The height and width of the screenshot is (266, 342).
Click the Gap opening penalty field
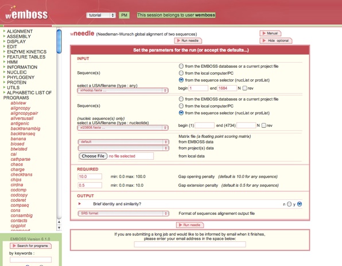click(90, 176)
